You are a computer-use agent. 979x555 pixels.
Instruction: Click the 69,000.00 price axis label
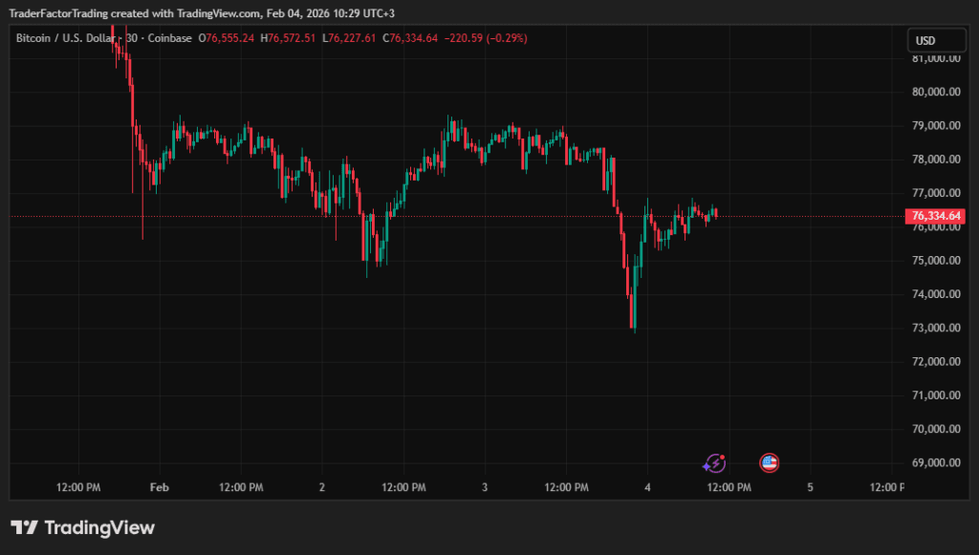click(936, 462)
